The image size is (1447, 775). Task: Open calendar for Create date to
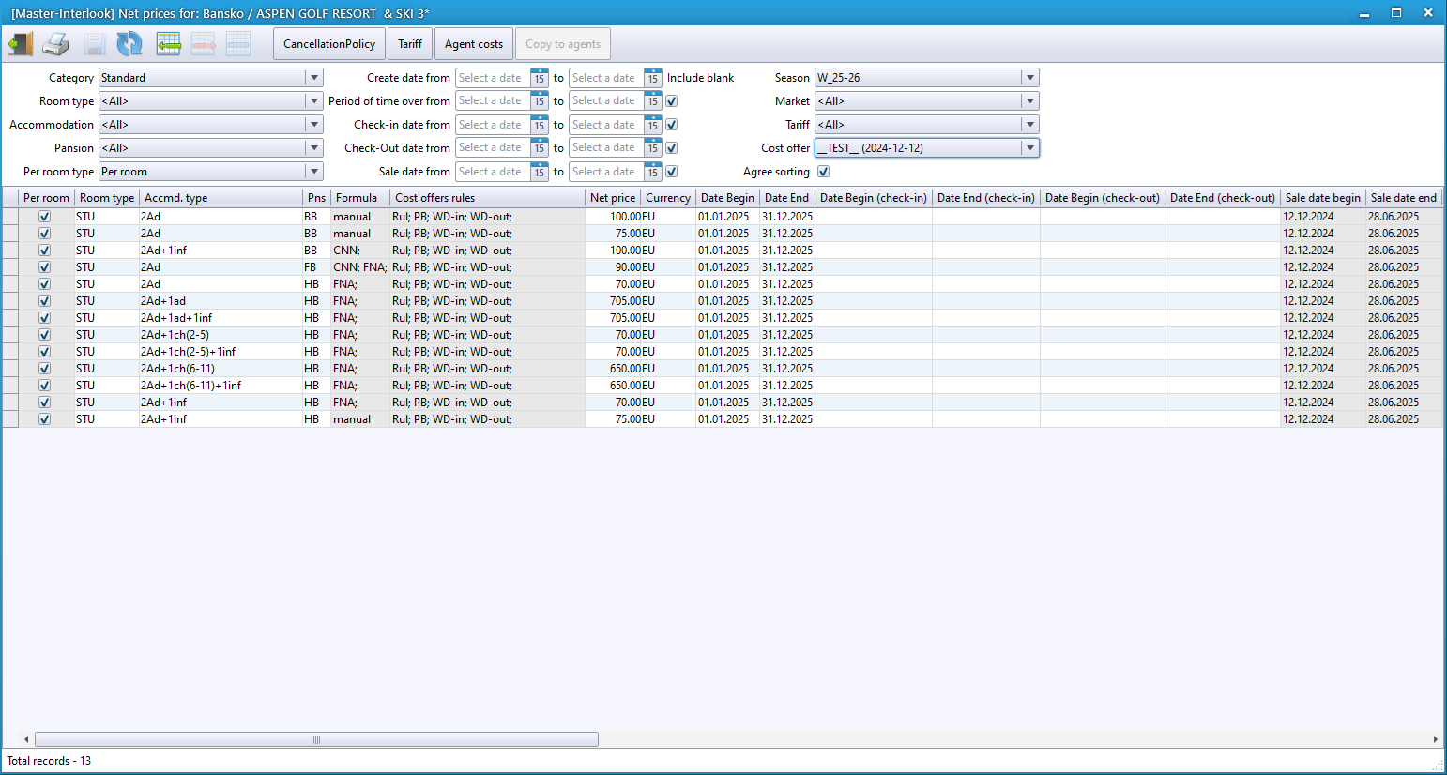tap(653, 78)
